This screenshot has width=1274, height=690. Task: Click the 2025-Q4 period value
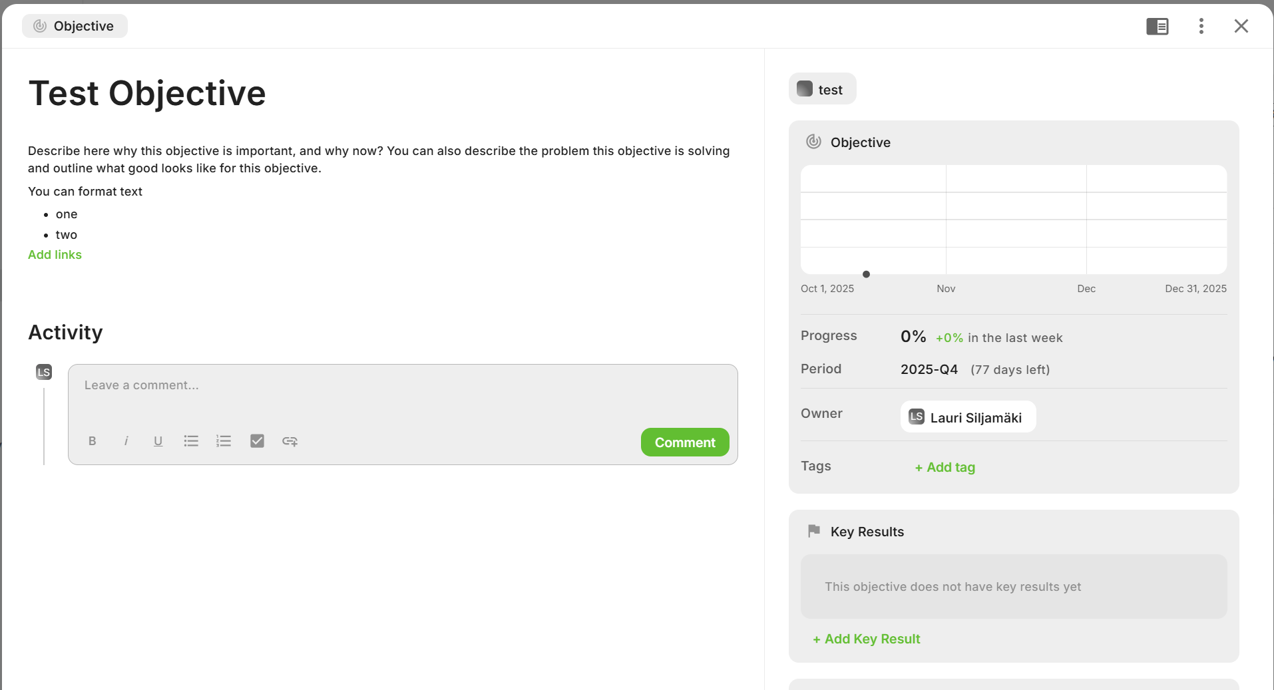[929, 369]
